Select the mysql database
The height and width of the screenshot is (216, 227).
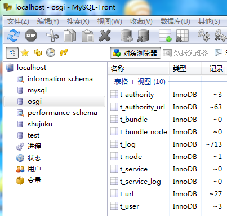37,90
